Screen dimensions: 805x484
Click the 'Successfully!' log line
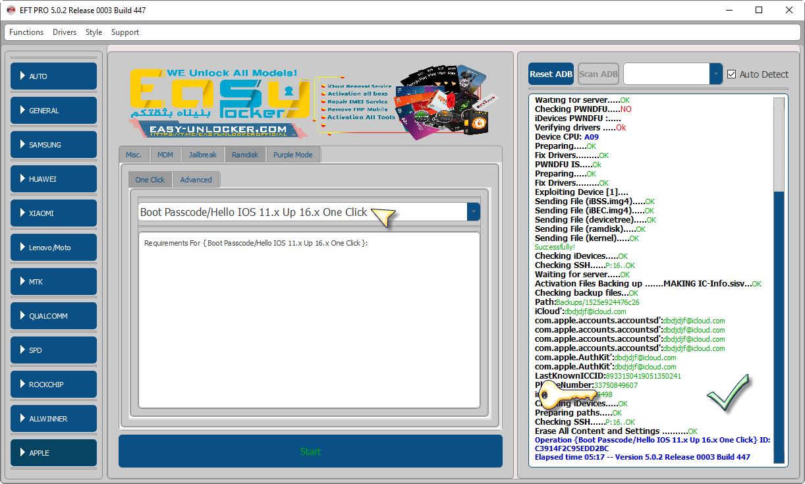555,247
